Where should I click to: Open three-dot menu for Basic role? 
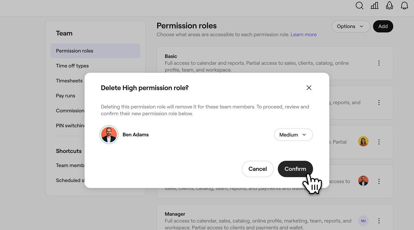(379, 63)
